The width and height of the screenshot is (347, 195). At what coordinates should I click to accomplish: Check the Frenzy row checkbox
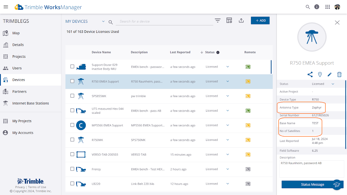pos(72,169)
